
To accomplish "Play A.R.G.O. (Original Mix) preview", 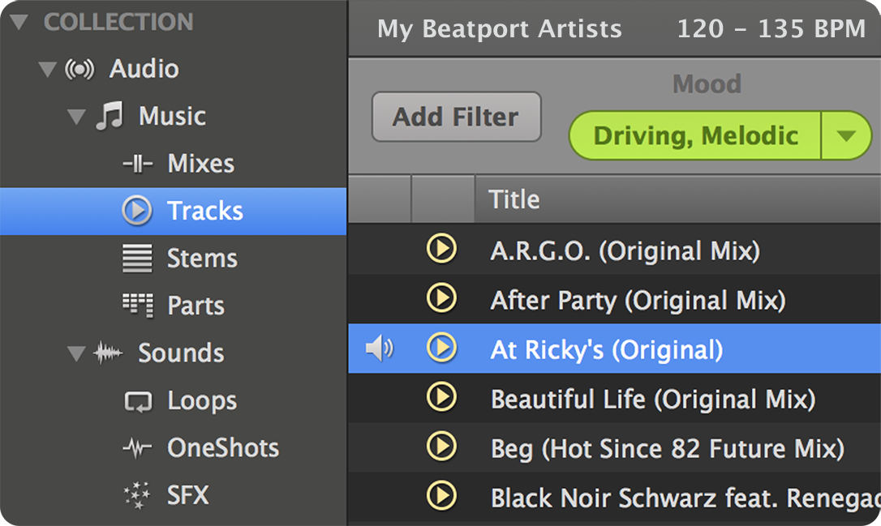I will pyautogui.click(x=441, y=249).
